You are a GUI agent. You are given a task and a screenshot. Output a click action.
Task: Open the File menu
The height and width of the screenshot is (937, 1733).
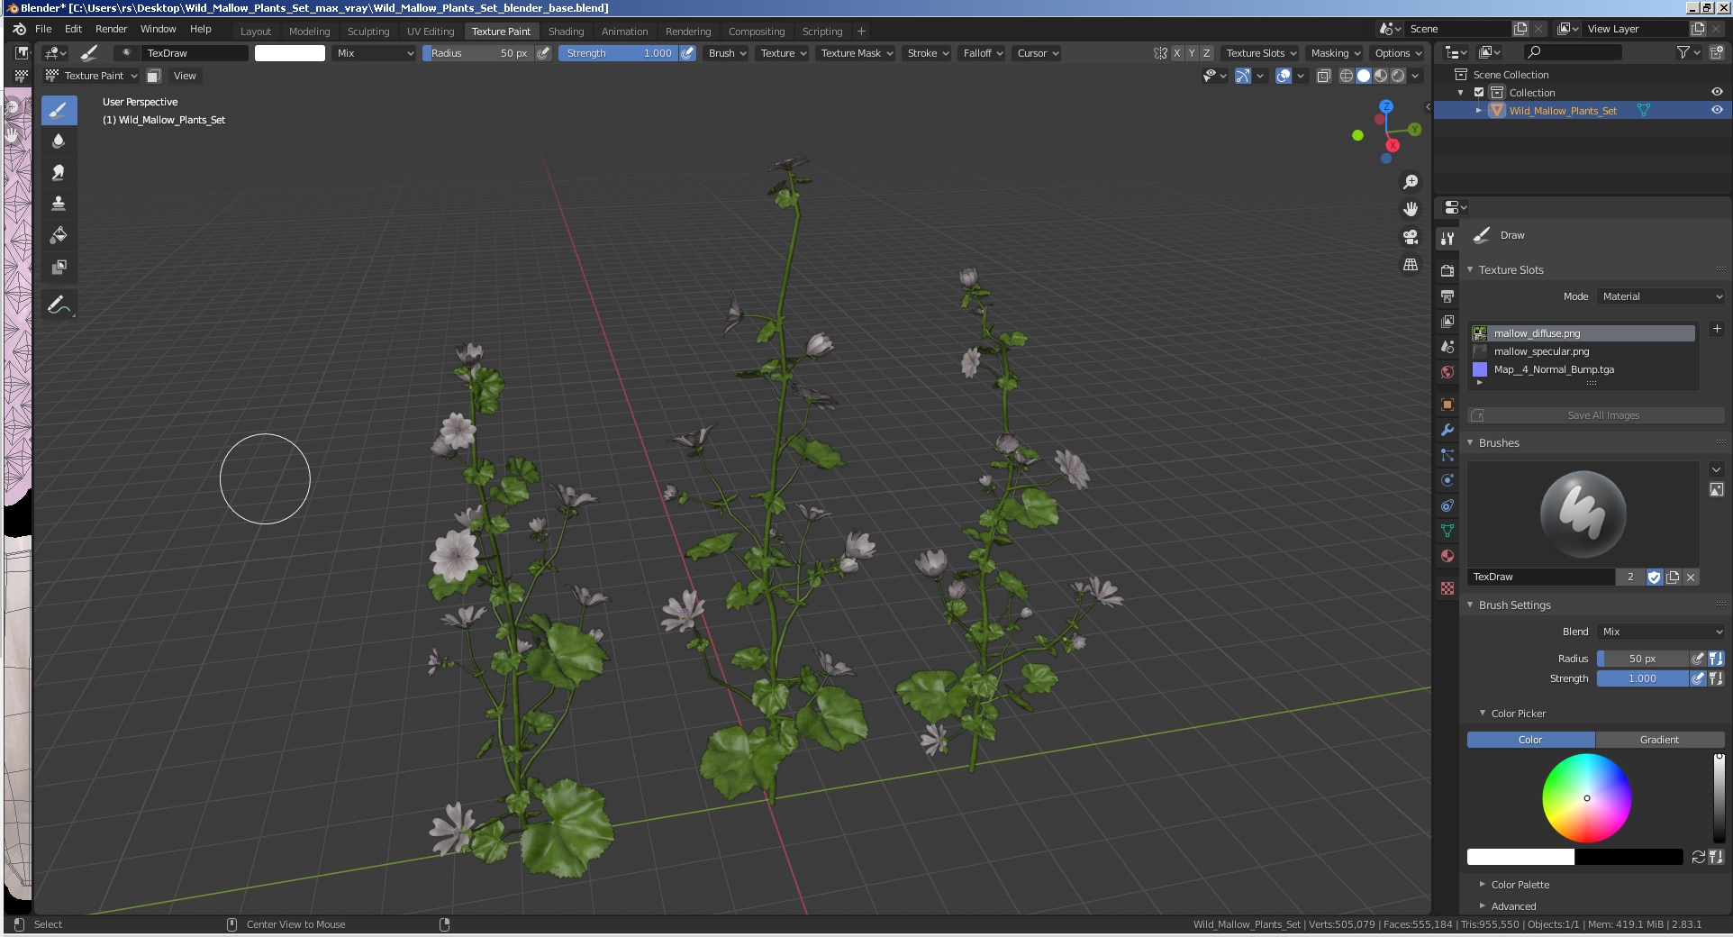[43, 29]
